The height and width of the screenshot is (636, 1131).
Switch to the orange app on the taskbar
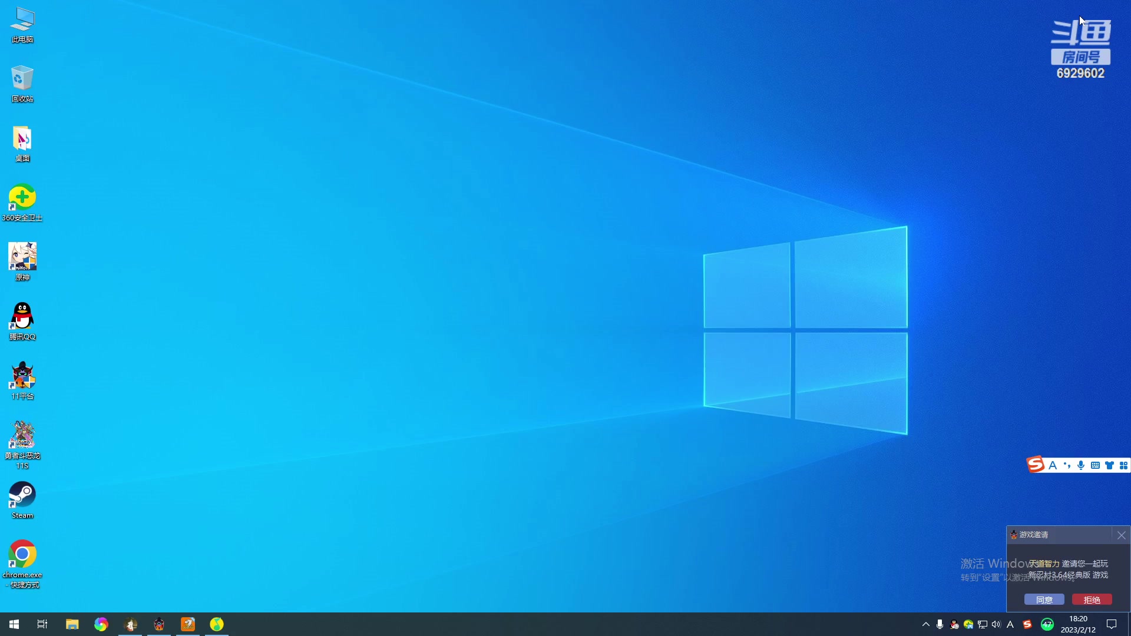[x=188, y=624]
